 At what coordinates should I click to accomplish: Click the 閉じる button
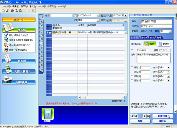163,121
